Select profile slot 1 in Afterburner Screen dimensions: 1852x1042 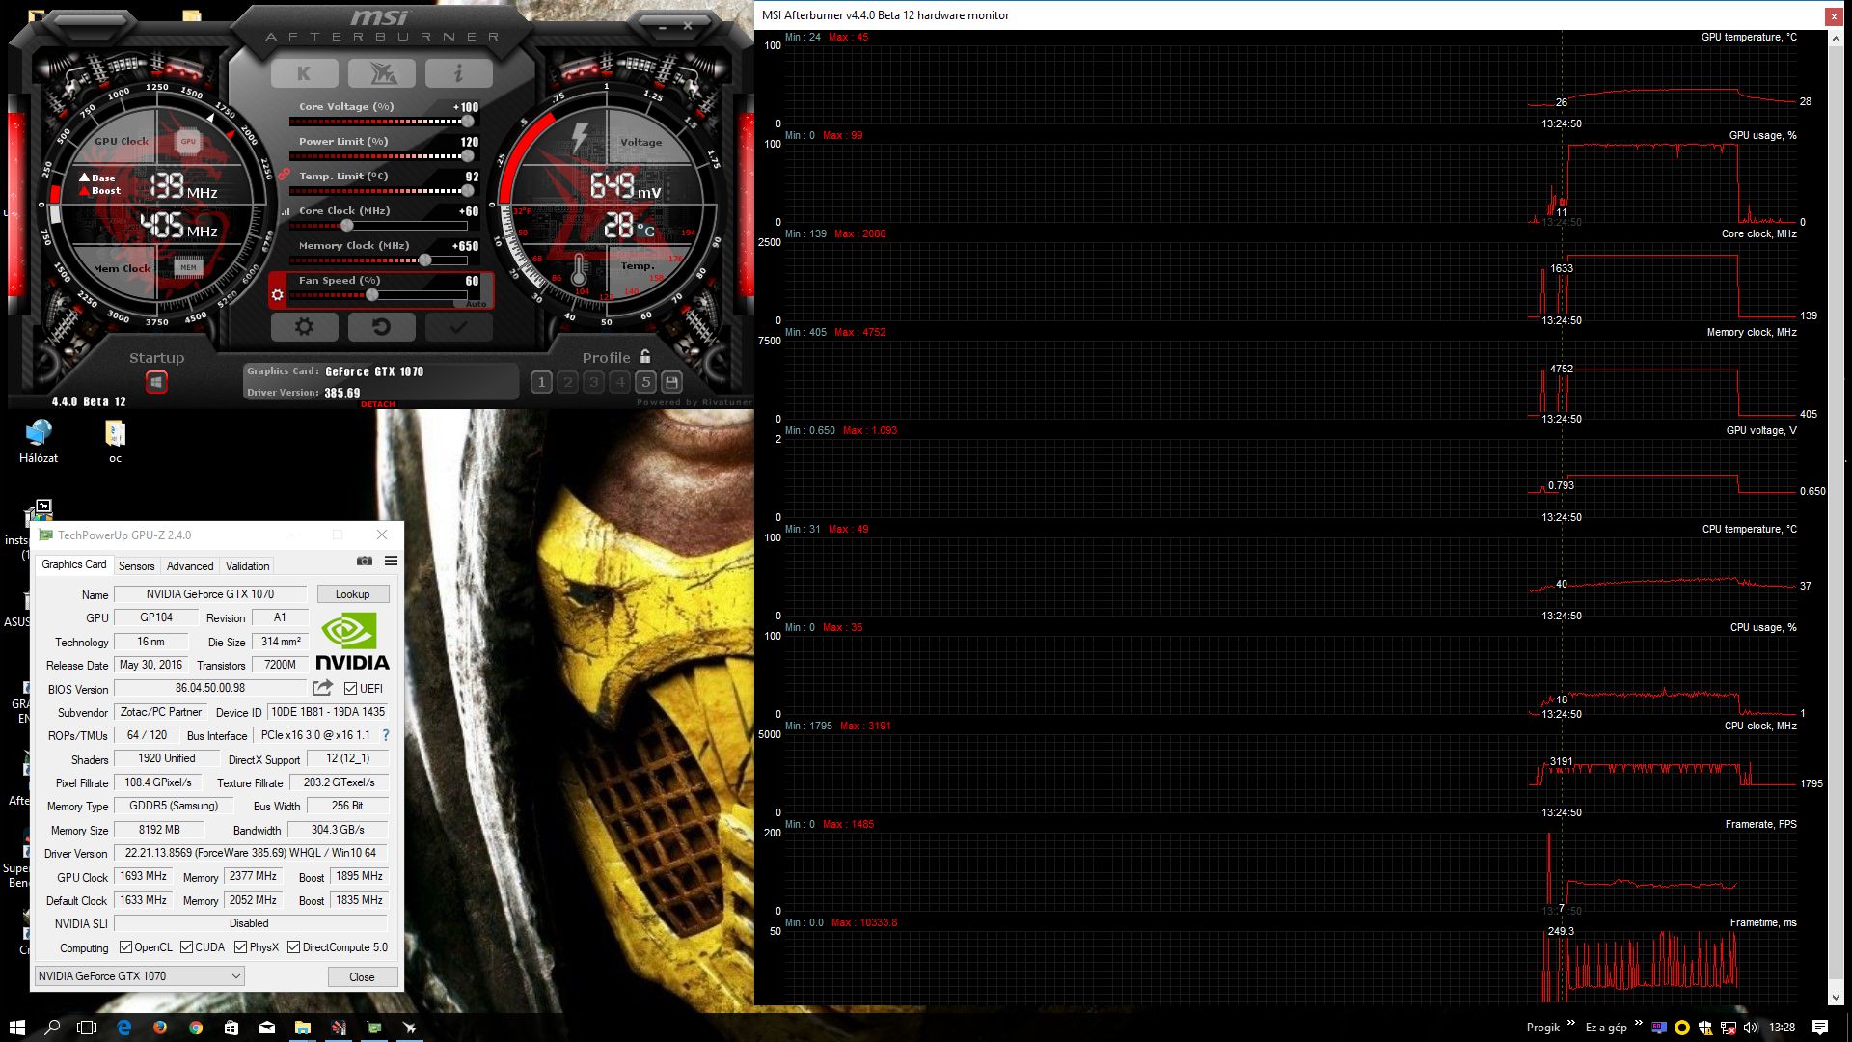(541, 382)
